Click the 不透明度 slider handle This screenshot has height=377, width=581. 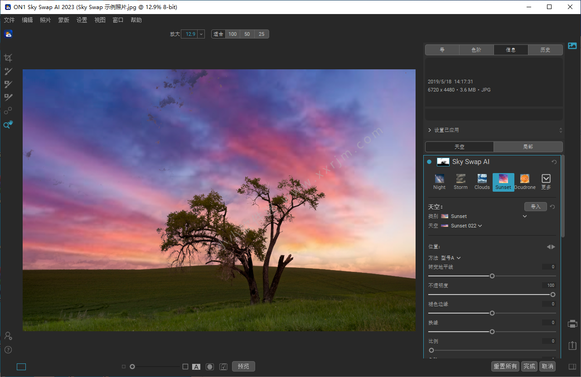(x=552, y=295)
